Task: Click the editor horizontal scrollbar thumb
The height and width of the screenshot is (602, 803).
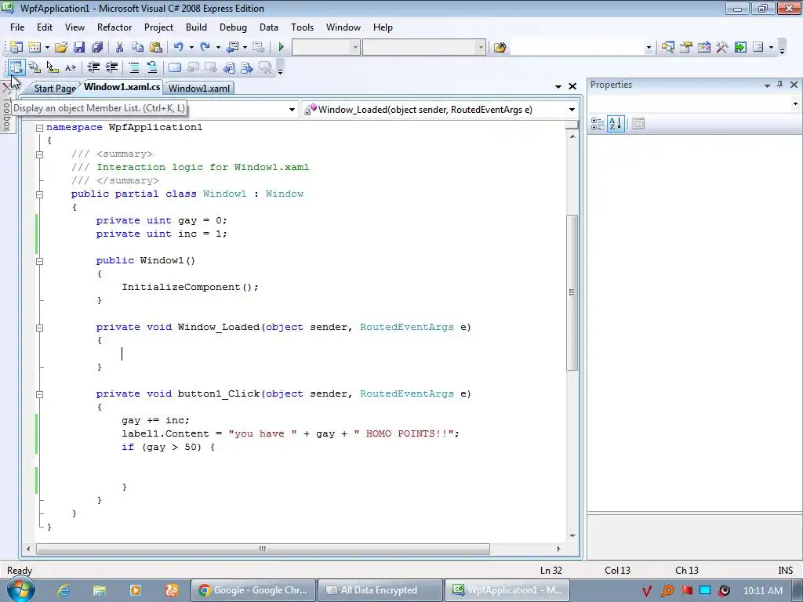Action: pos(263,549)
